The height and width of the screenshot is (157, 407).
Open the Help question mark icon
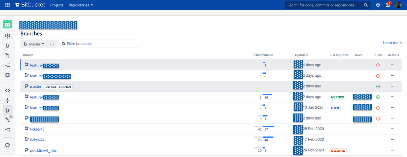pyautogui.click(x=378, y=5)
